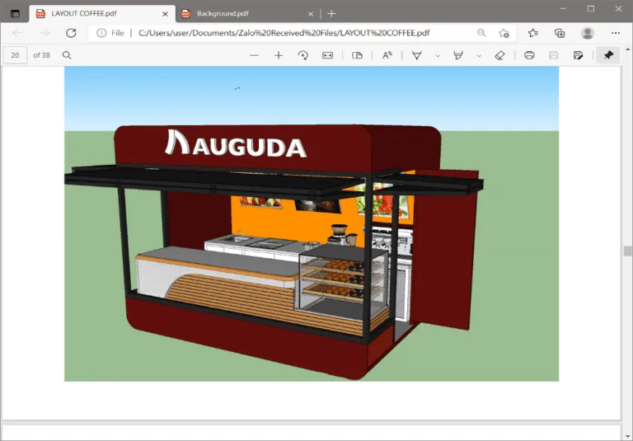Open the page view options
Viewport: 633px width, 441px height.
click(x=357, y=55)
